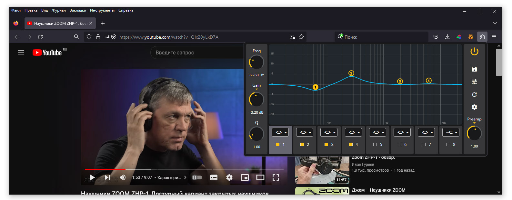Open filter type dropdown for band 7
Viewport: 512px width, 200px height.
tap(427, 132)
